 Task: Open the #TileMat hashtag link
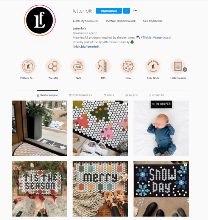[x=146, y=37]
